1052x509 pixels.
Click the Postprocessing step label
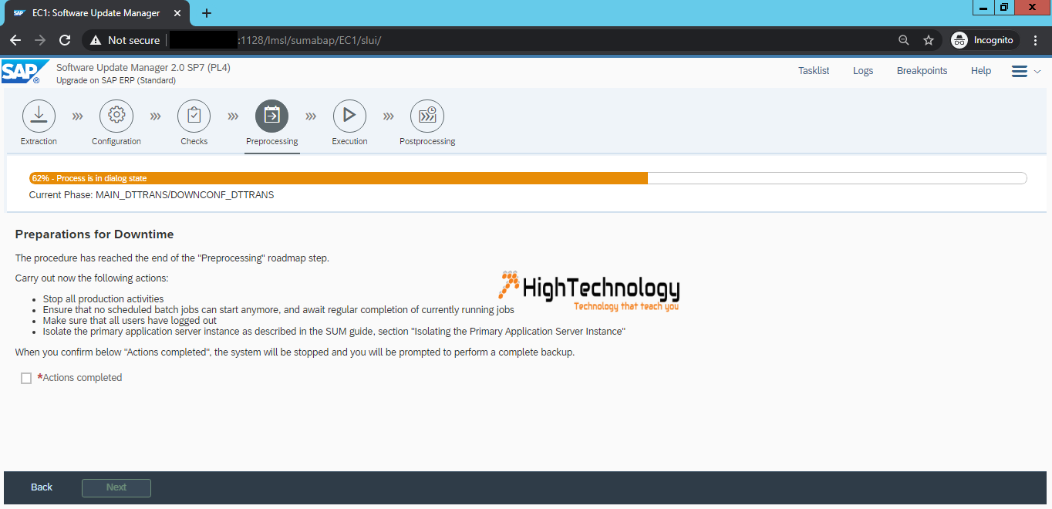[x=427, y=141]
